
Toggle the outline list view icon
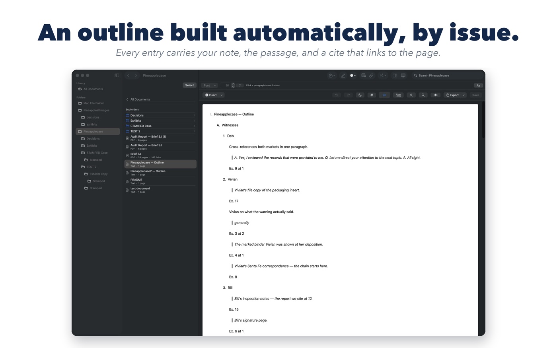click(x=384, y=95)
